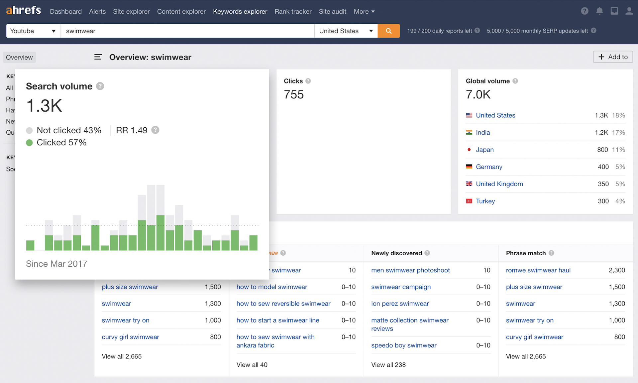This screenshot has height=383, width=638.
Task: Click help icon next to Search volume
Action: click(100, 86)
